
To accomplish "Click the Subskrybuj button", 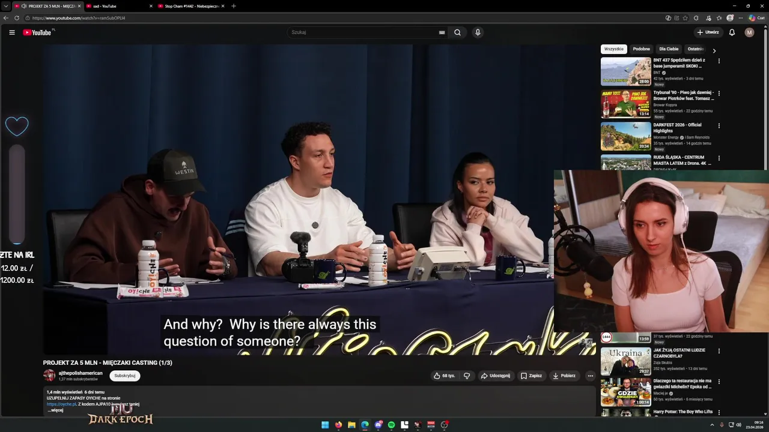I will coord(124,376).
